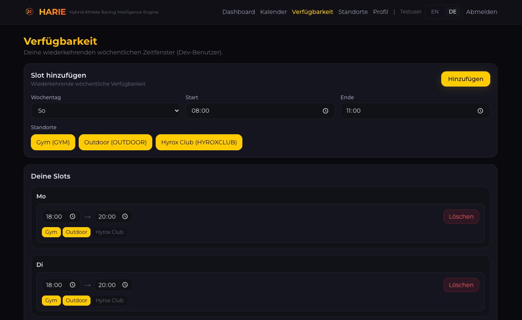Image resolution: width=522 pixels, height=320 pixels.
Task: Delete the Monday slot with Löschen
Action: (x=461, y=217)
